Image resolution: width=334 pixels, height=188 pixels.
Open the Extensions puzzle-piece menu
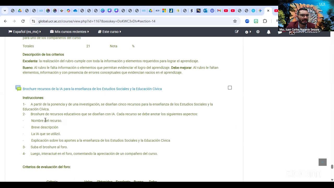pyautogui.click(x=265, y=21)
